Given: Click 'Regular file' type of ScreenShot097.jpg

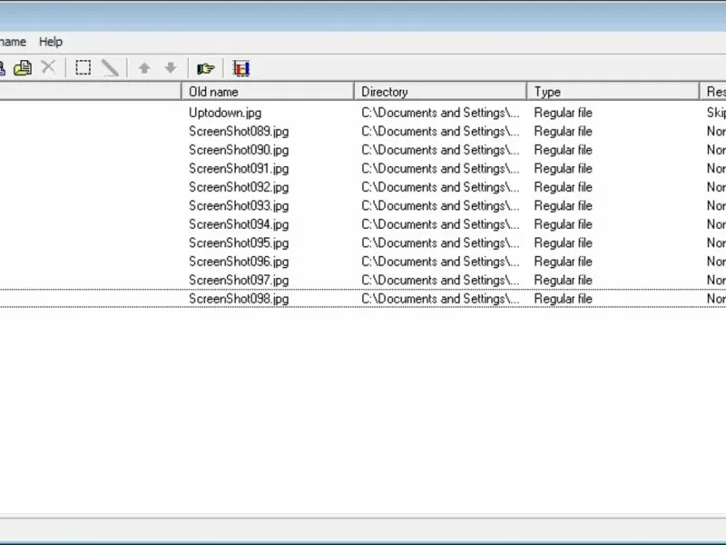Looking at the screenshot, I should tap(563, 280).
